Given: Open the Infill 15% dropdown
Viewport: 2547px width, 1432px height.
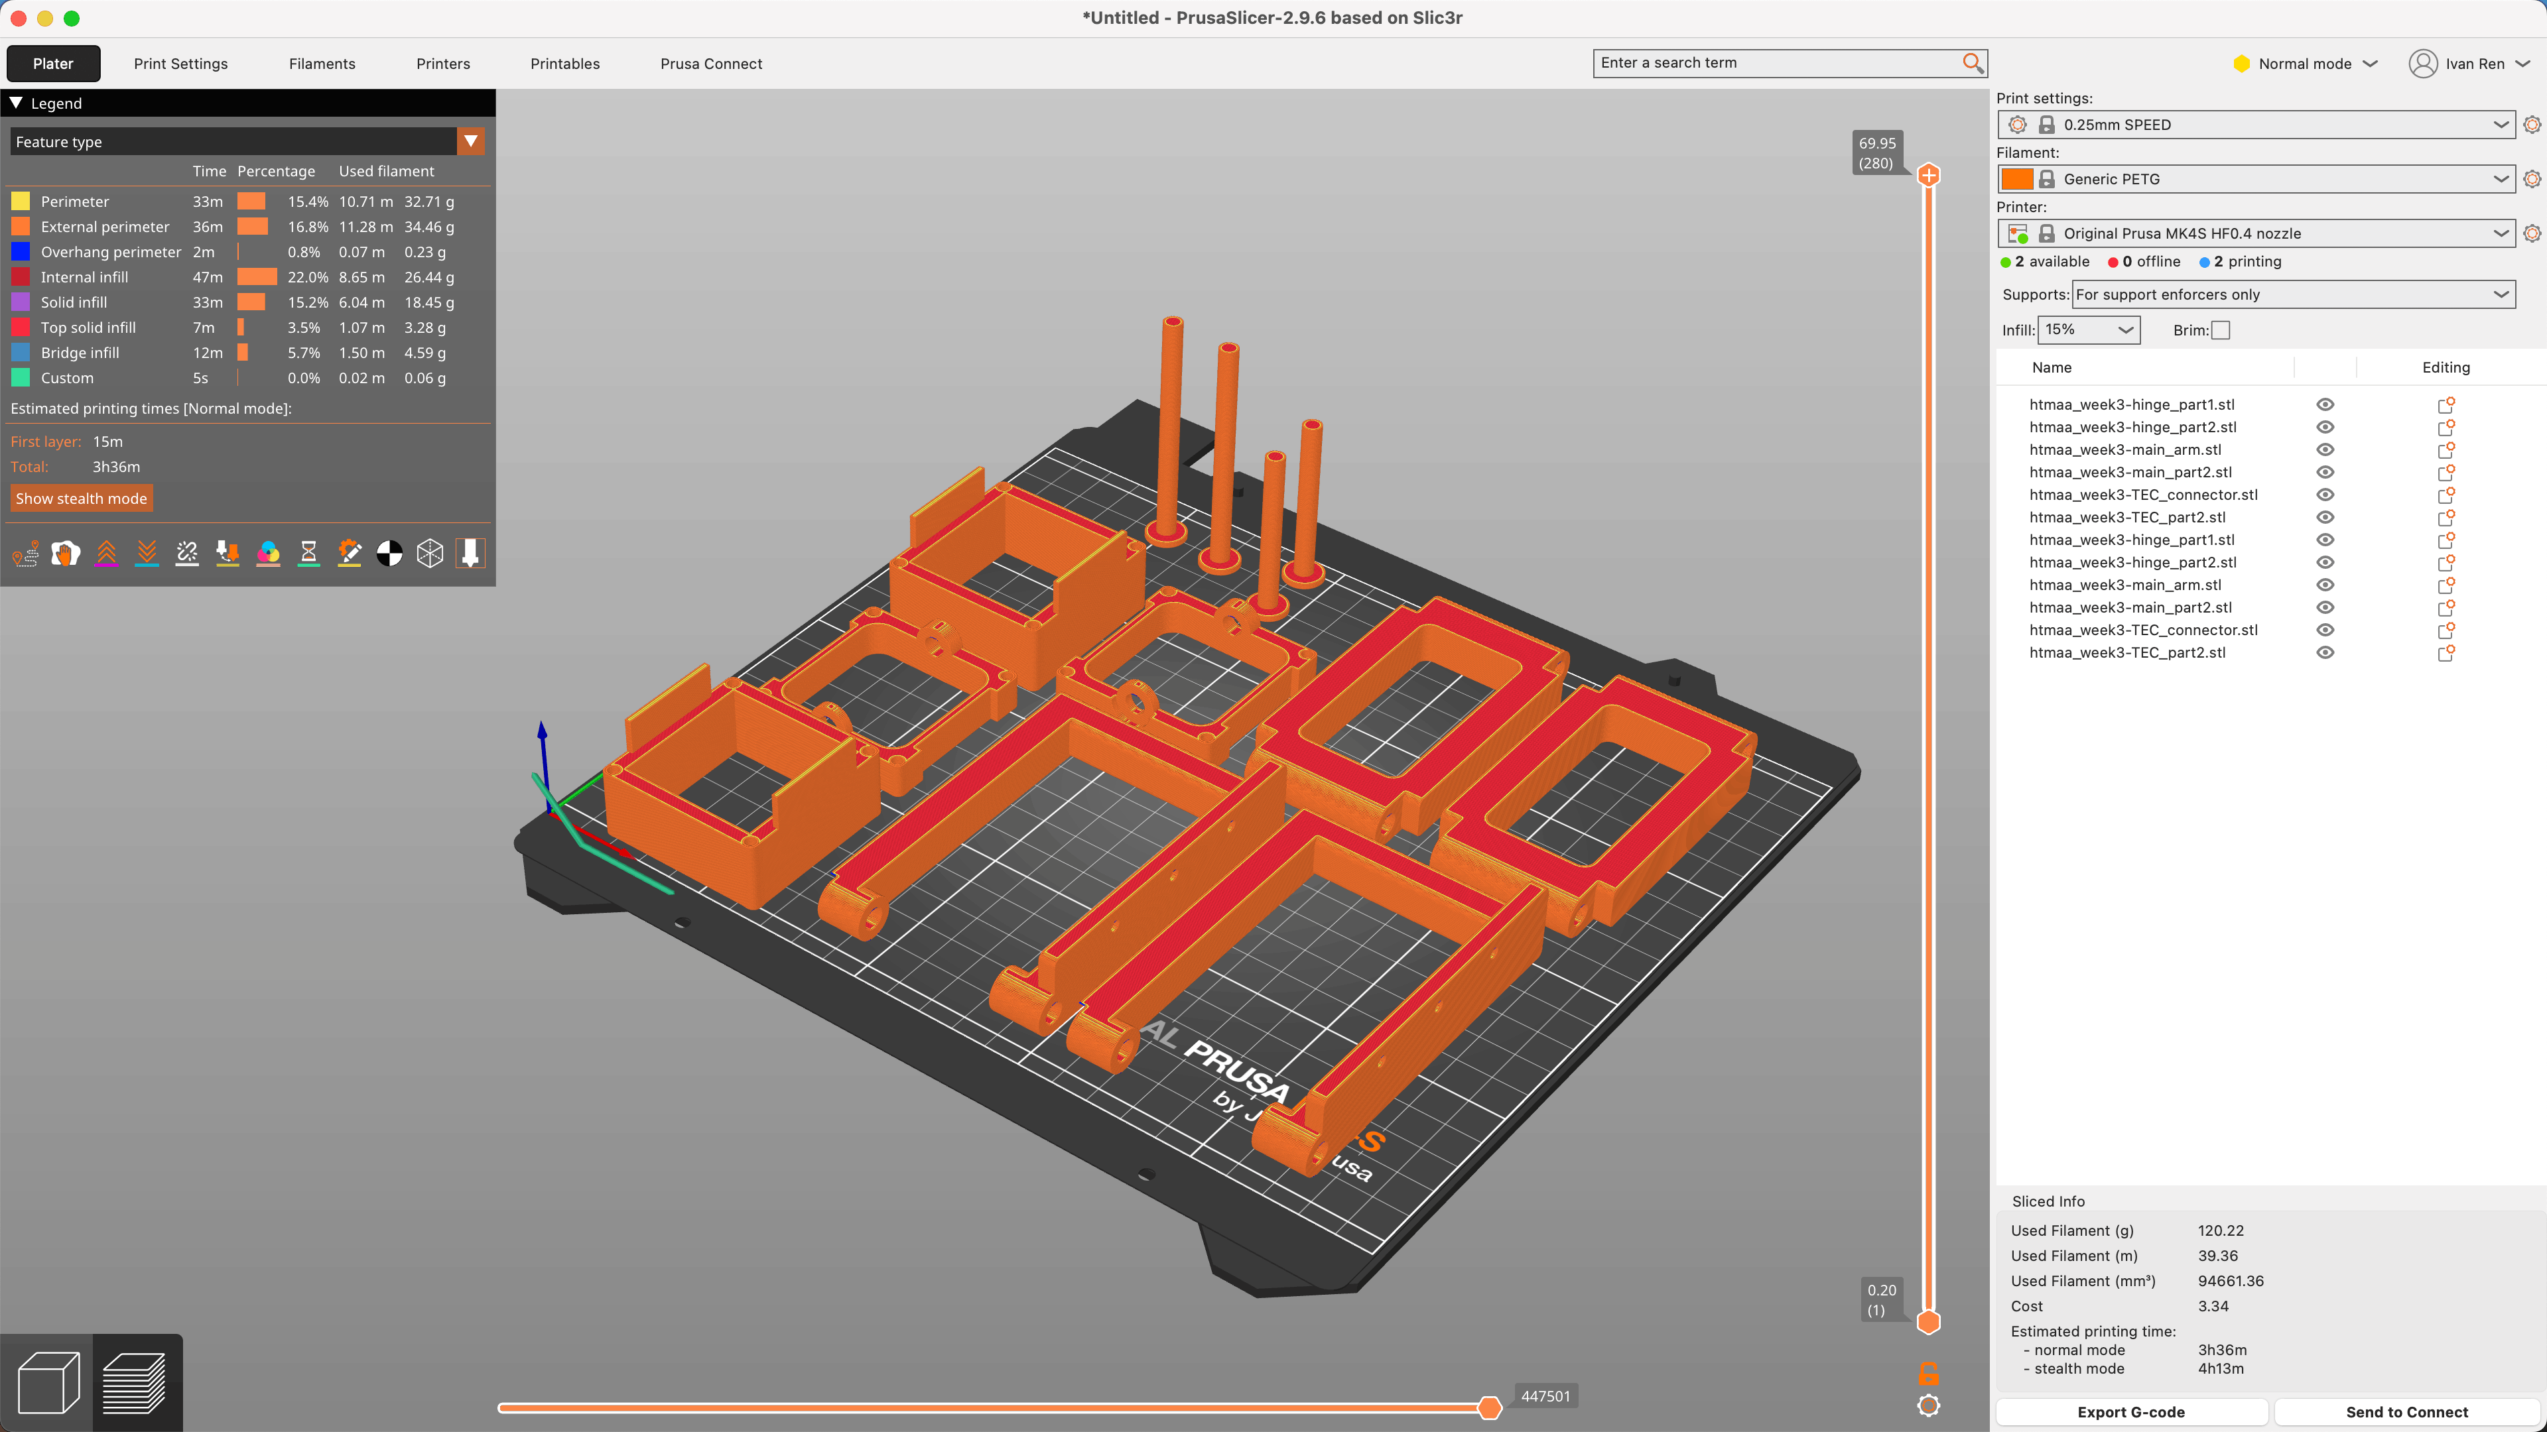Looking at the screenshot, I should (2088, 330).
